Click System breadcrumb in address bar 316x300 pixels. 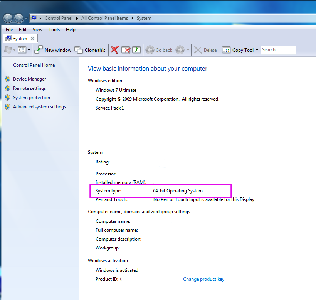click(144, 18)
